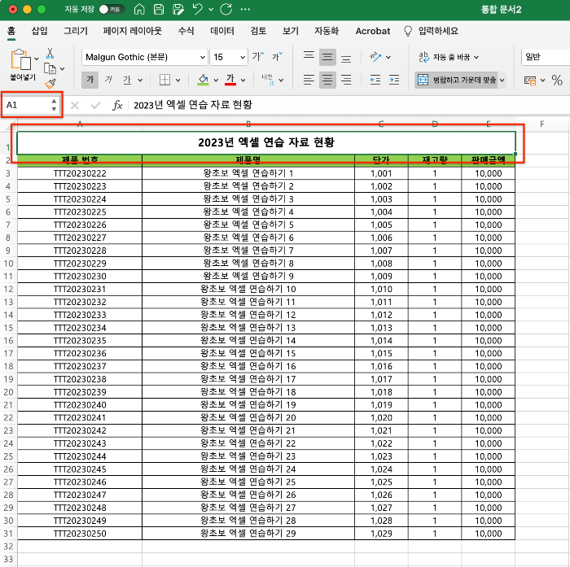Switch to the Acrobat tab
The height and width of the screenshot is (567, 570).
tap(373, 31)
